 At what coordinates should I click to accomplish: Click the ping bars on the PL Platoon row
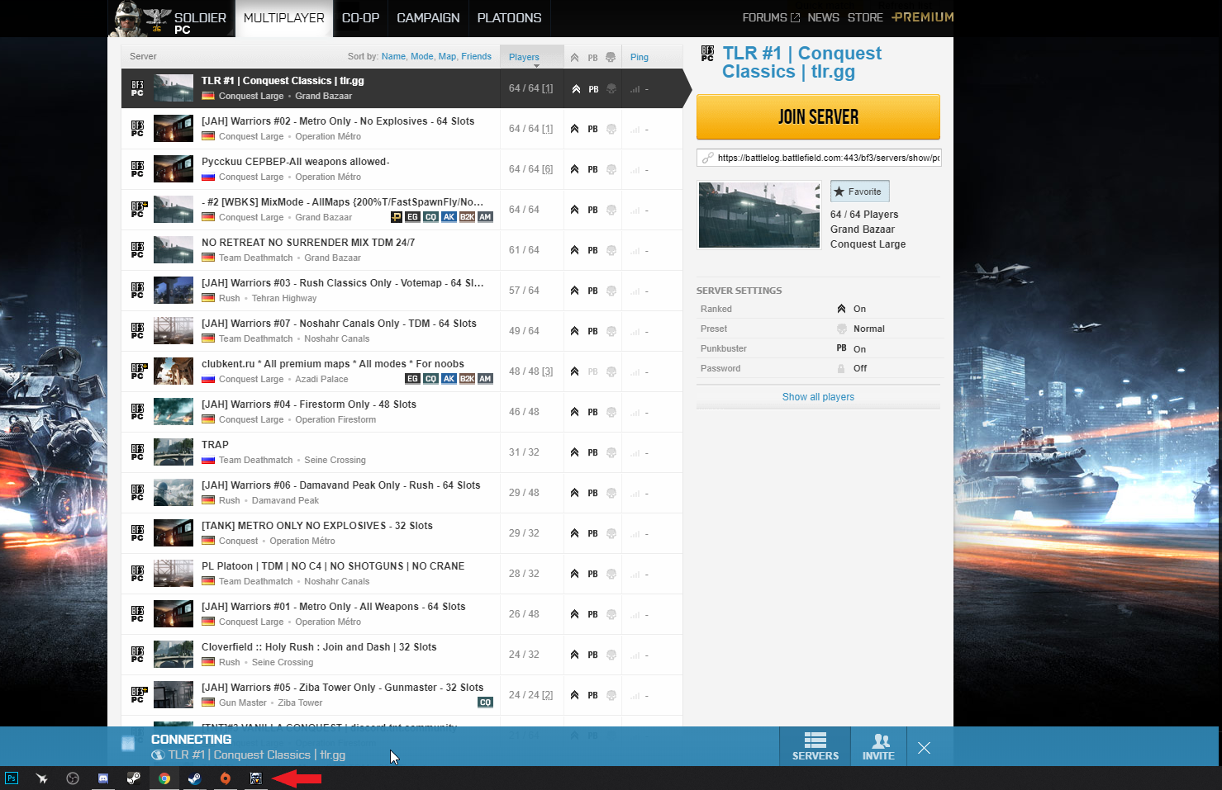[635, 574]
